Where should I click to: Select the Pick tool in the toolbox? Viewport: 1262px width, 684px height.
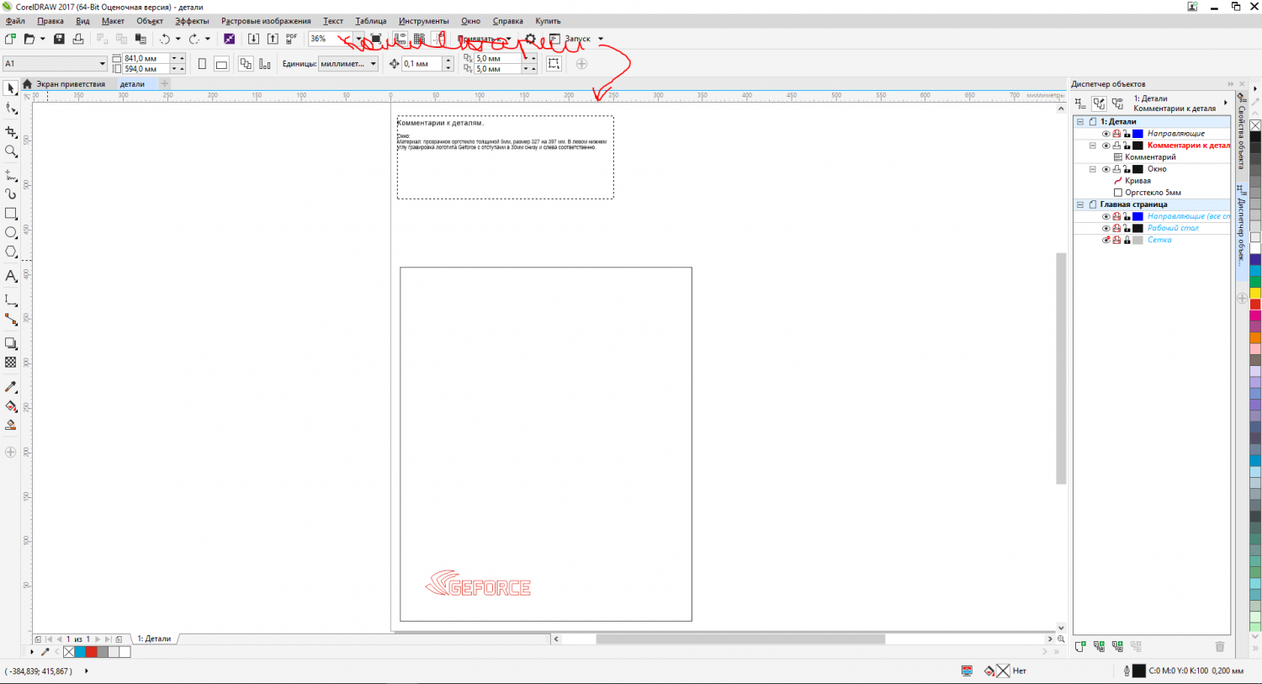11,88
